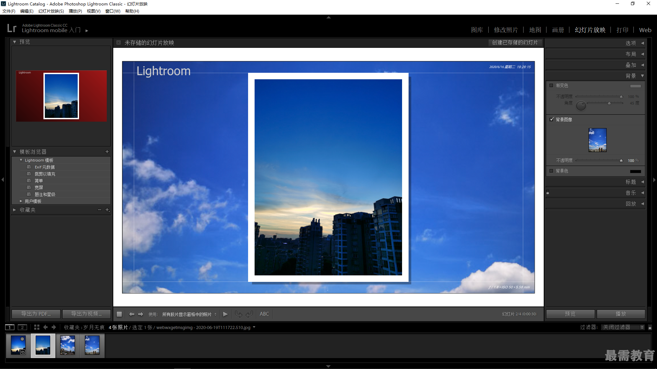Collapse left panel group arrow
The height and width of the screenshot is (369, 657).
(x=3, y=179)
